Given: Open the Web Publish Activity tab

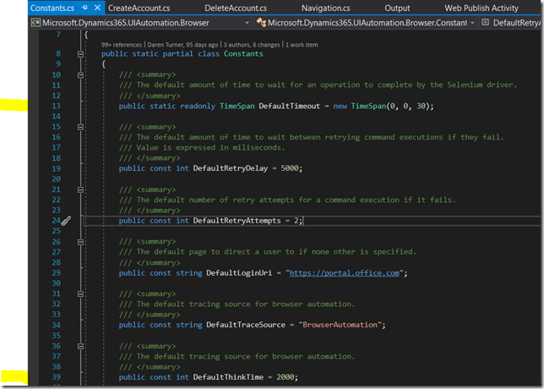Looking at the screenshot, I should click(481, 8).
